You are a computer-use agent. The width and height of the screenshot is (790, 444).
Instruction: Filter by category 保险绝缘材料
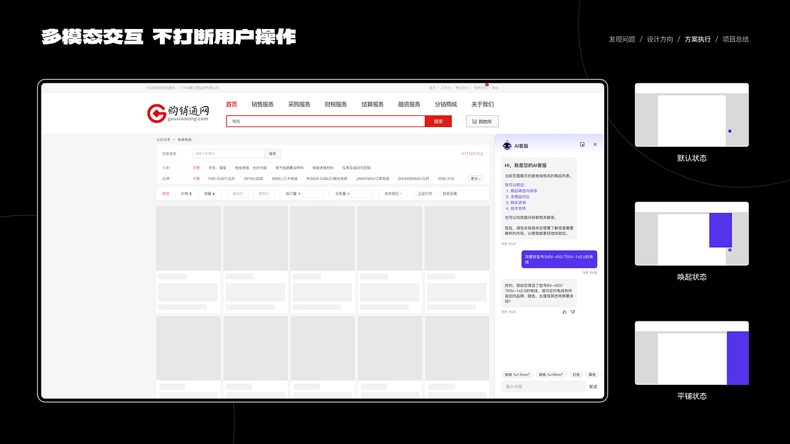click(x=323, y=168)
